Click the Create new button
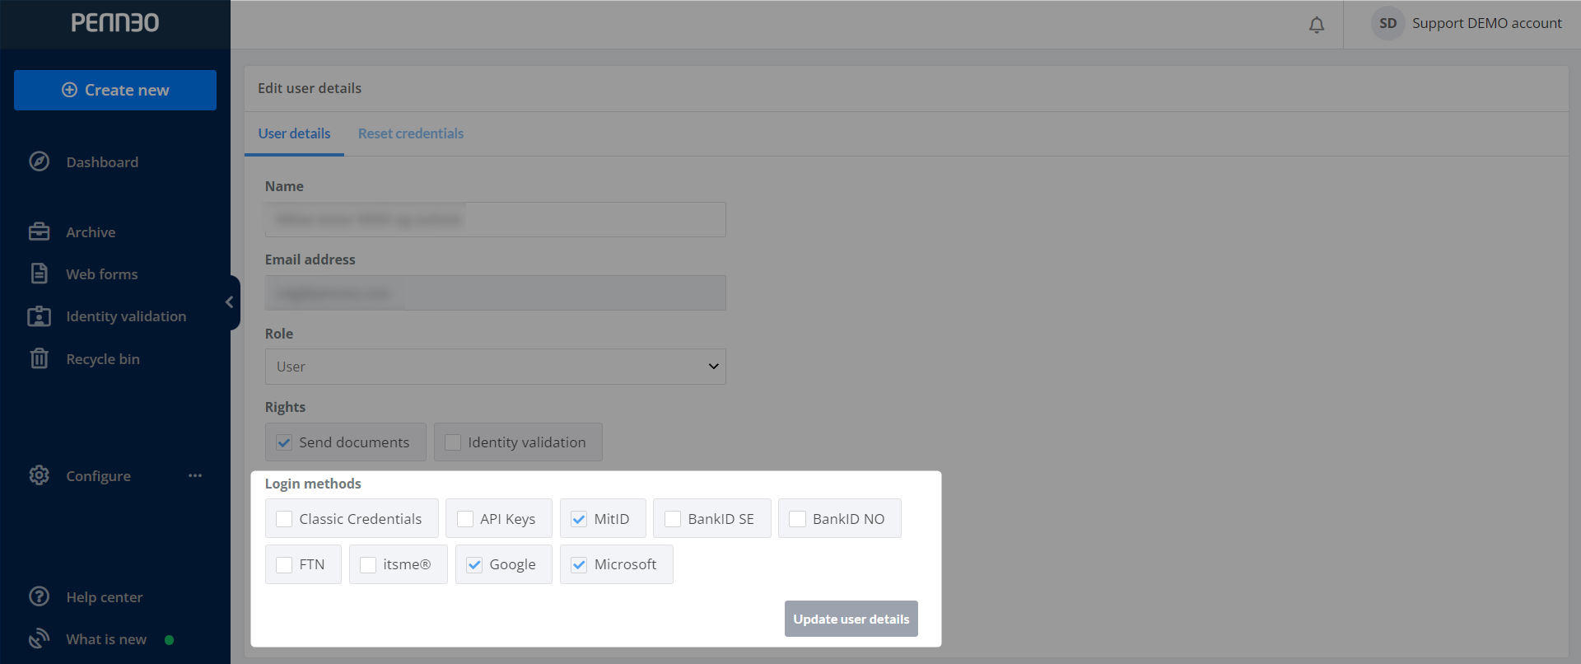The height and width of the screenshot is (664, 1581). pyautogui.click(x=115, y=90)
